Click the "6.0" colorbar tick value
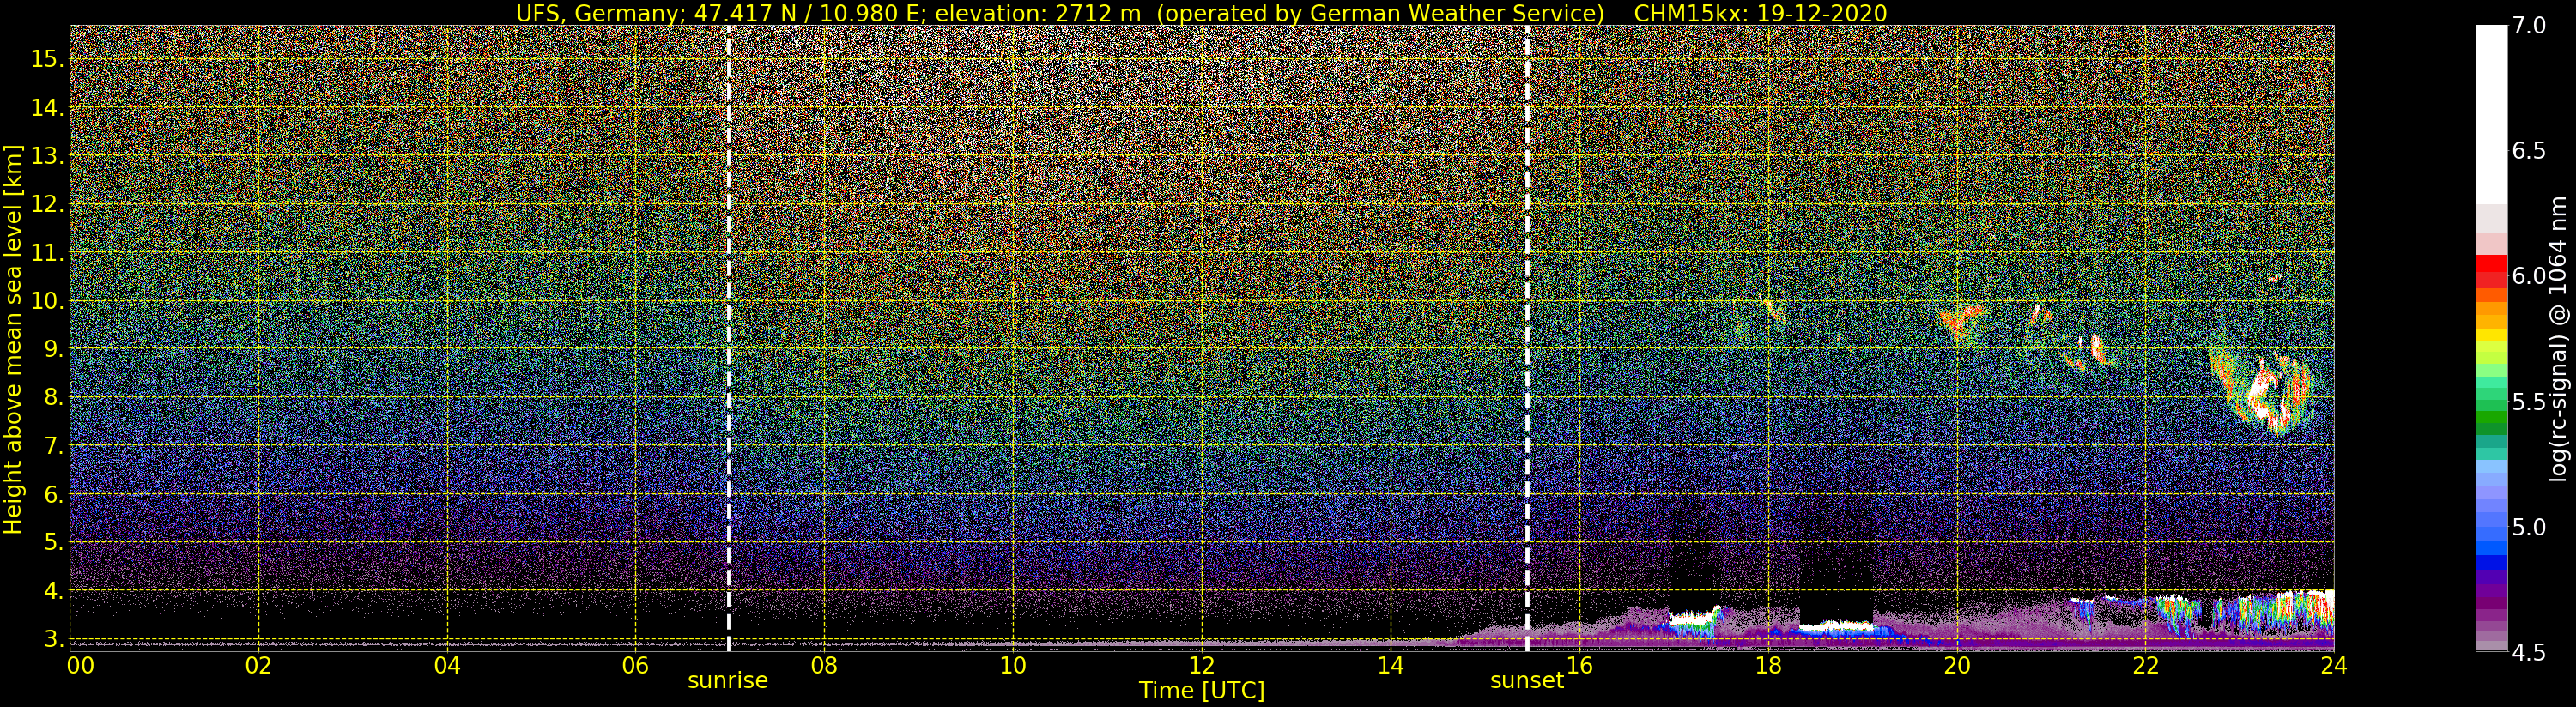2576x707 pixels. [x=2528, y=277]
